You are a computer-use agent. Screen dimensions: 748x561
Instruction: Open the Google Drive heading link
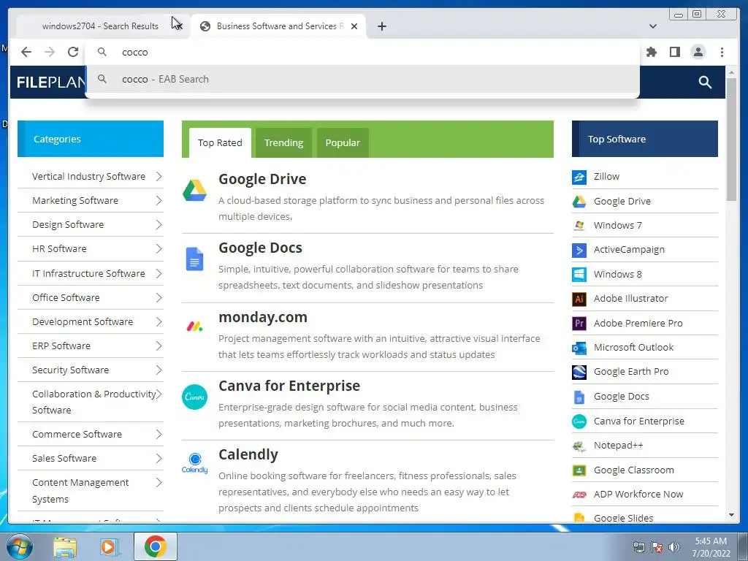click(262, 179)
